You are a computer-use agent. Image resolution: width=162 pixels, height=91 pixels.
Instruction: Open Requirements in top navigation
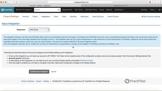point(67,10)
